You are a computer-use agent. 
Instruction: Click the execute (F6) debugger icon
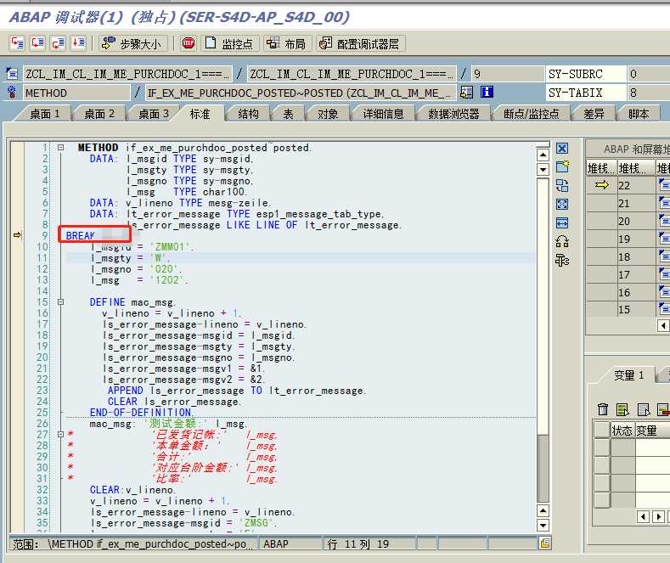tap(37, 43)
